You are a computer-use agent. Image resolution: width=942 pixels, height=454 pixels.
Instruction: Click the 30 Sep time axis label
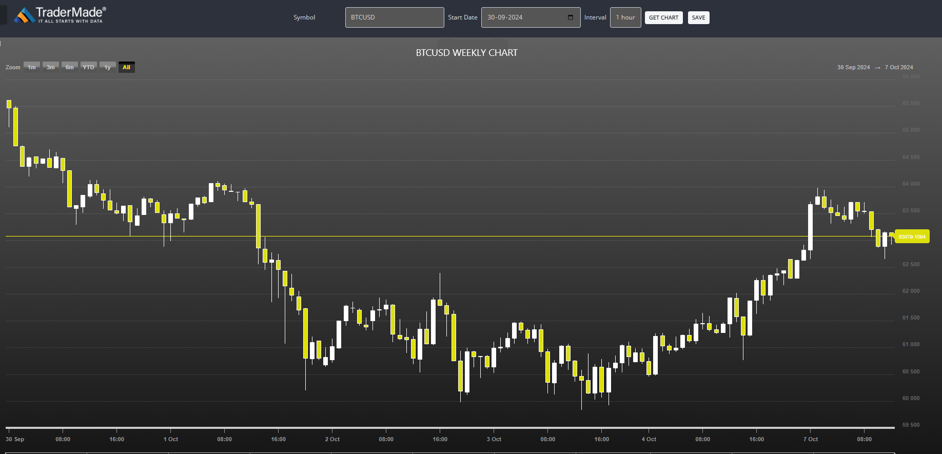coord(15,439)
